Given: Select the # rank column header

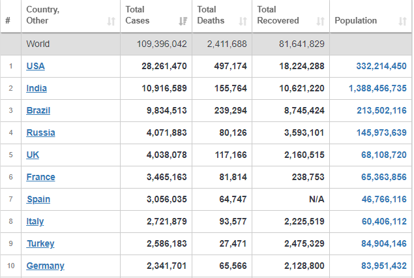Looking at the screenshot, I should tap(8, 20).
